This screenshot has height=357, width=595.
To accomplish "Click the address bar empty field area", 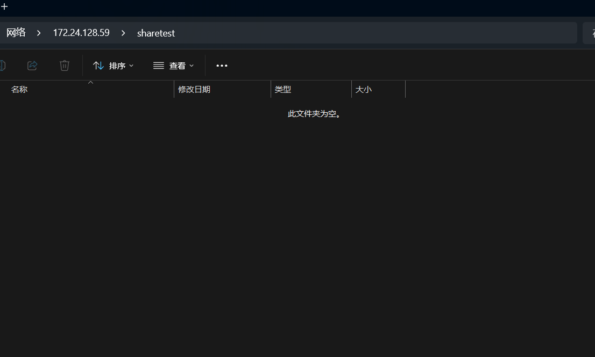I will point(376,33).
